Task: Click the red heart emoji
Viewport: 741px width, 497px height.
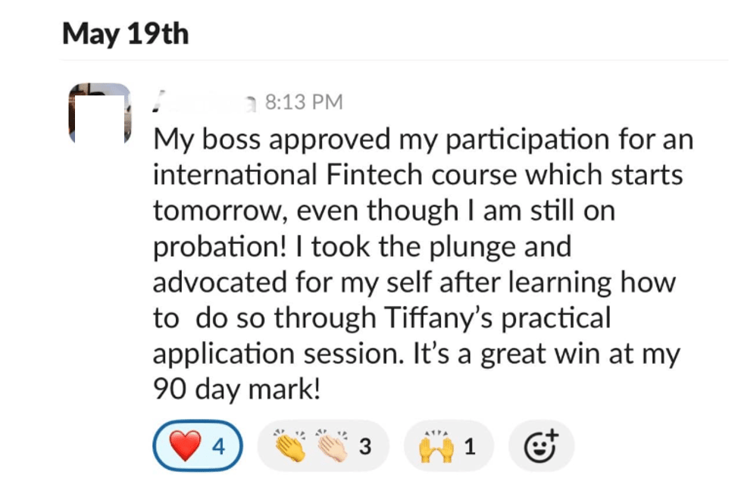Action: (x=185, y=445)
